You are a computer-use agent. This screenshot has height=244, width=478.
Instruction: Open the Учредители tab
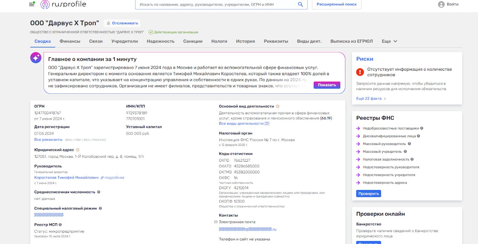point(125,41)
